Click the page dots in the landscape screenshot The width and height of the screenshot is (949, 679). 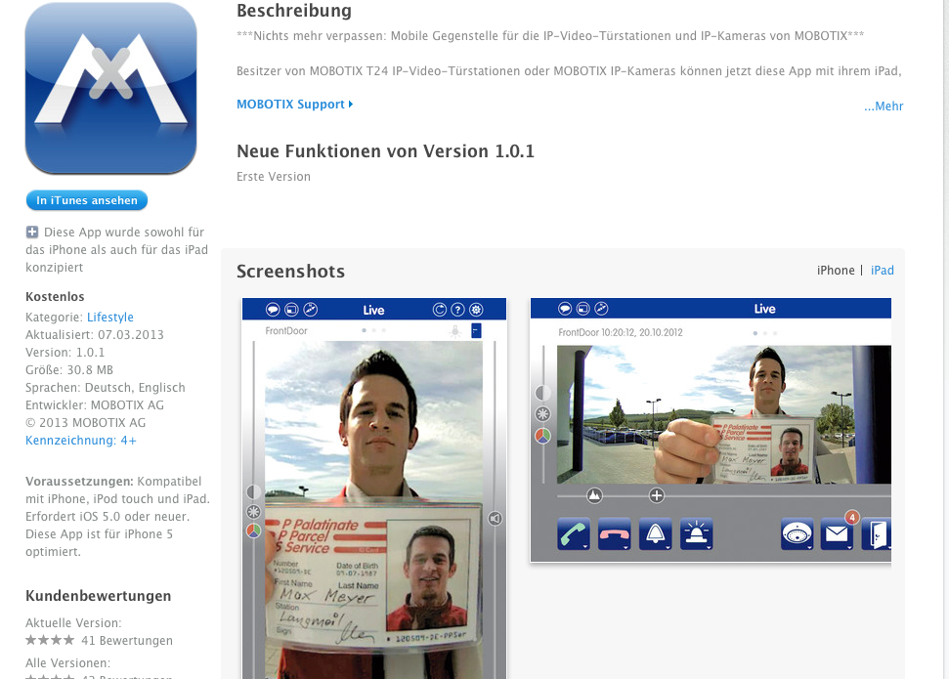coord(765,333)
